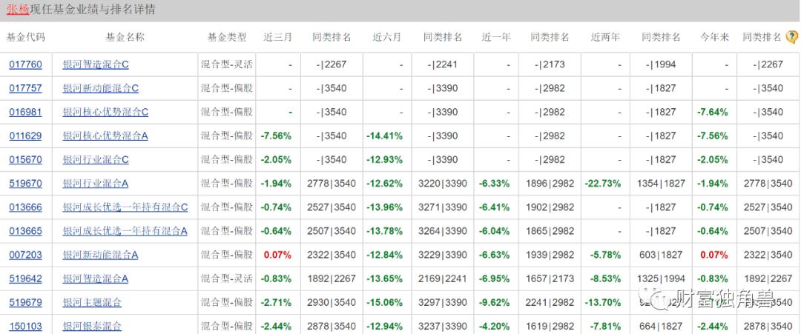Select ranking cell 3297|3390
The width and height of the screenshot is (801, 334).
click(442, 303)
